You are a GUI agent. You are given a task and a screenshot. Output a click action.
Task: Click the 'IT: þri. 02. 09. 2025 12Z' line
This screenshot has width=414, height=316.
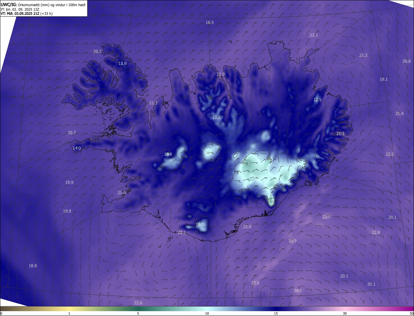(20, 9)
